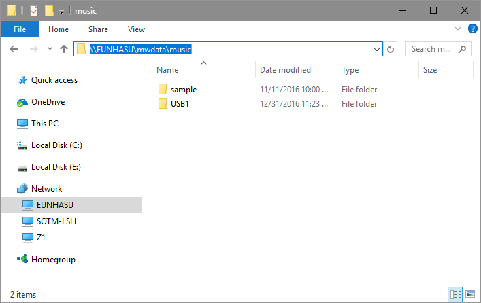The width and height of the screenshot is (481, 303).
Task: Click the Up arrow to parent folder
Action: [x=64, y=49]
